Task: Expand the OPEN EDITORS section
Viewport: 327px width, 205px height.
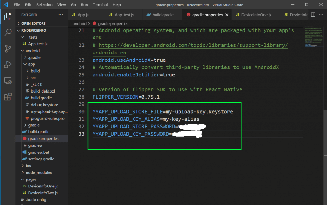Action: (33, 24)
